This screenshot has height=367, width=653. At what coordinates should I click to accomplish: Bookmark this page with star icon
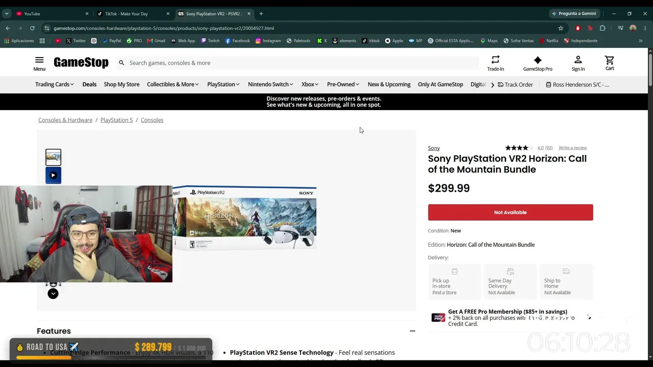pyautogui.click(x=561, y=28)
